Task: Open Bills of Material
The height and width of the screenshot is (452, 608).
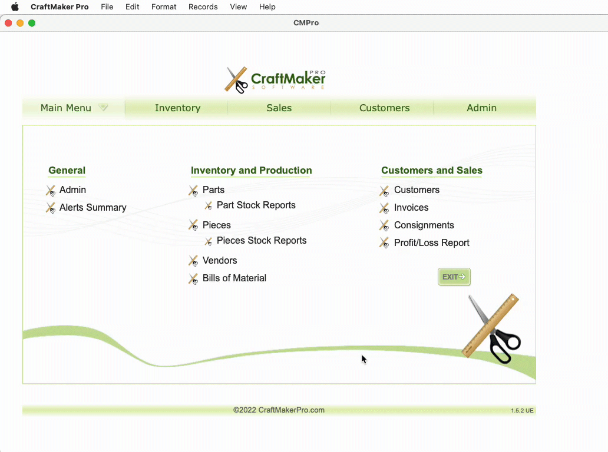Action: [234, 278]
